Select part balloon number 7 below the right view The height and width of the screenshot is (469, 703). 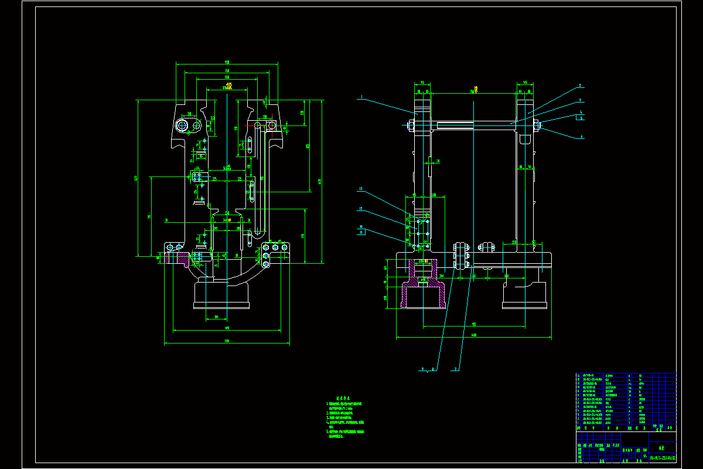pyautogui.click(x=455, y=369)
